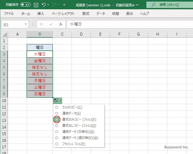Select column I header
Screen dimensions: 193x154
tap(177, 34)
